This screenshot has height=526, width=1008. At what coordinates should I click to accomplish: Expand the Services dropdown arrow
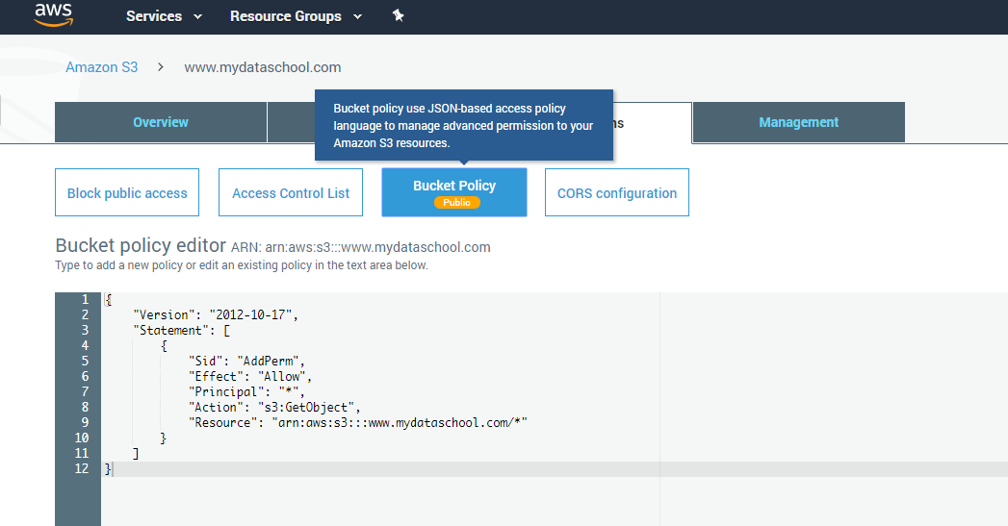[x=198, y=16]
